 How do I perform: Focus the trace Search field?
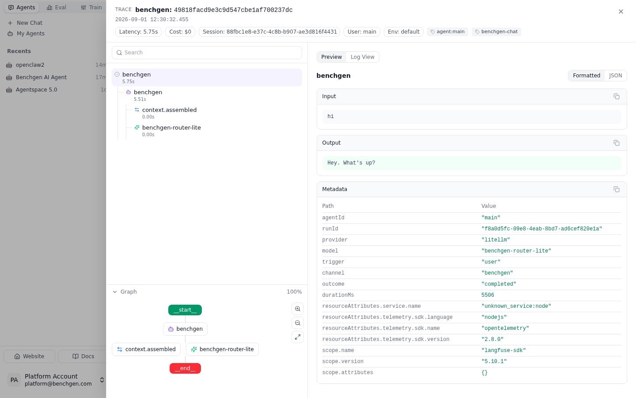coord(207,53)
